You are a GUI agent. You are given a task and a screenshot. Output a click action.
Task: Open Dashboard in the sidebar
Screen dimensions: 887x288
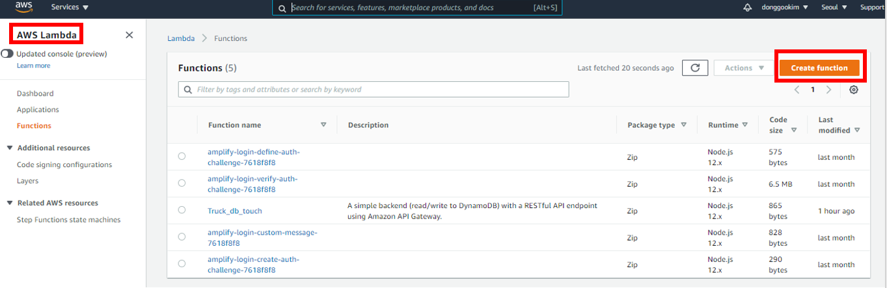pyautogui.click(x=35, y=94)
